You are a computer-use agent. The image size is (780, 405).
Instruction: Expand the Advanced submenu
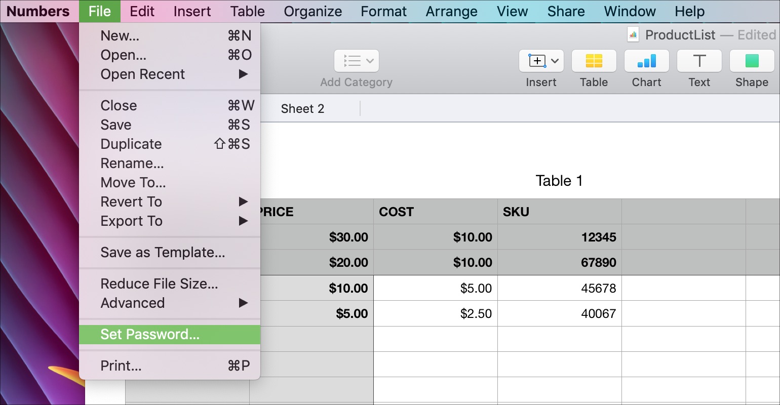tap(170, 303)
